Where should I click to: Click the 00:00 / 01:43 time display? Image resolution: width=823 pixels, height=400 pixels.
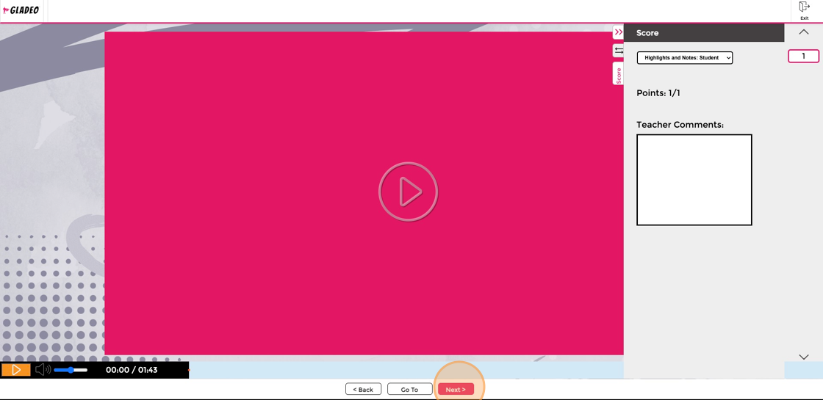click(x=132, y=370)
